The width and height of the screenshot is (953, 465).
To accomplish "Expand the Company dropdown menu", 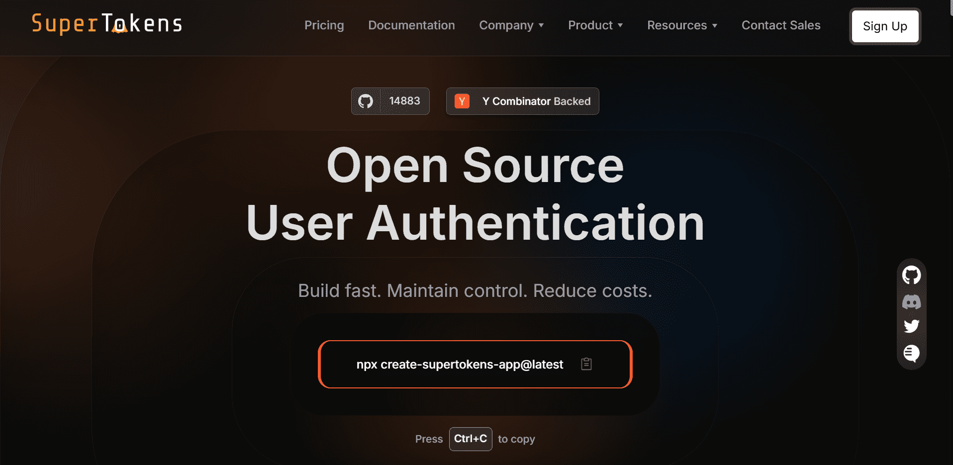I will pyautogui.click(x=511, y=25).
